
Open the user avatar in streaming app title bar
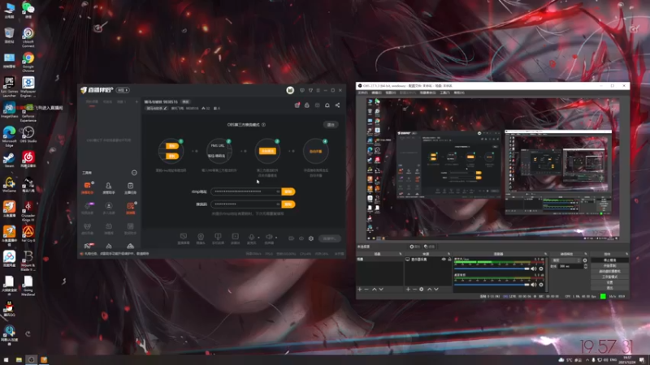click(x=290, y=90)
